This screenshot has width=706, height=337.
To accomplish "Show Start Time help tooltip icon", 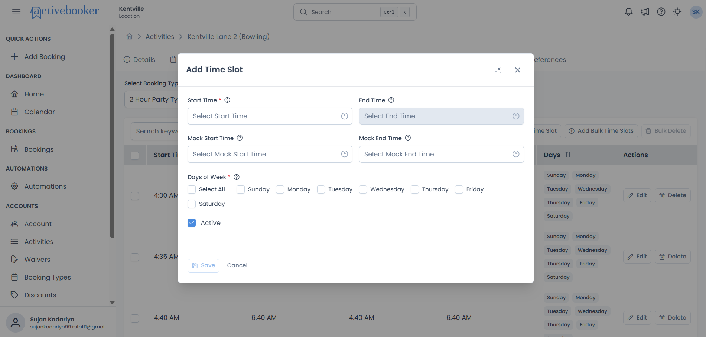I will [227, 100].
